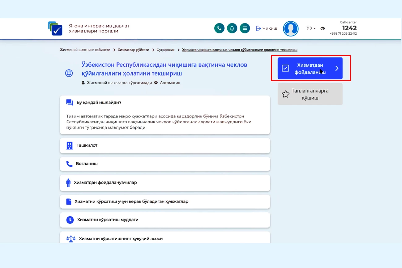
Task: Add to favorites with Танланганларга қўшиш
Action: pos(310,94)
